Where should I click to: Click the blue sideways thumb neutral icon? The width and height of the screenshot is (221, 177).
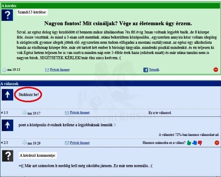pos(194,142)
